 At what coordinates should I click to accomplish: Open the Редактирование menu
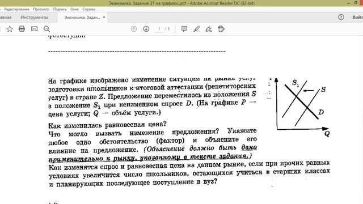coord(16,9)
